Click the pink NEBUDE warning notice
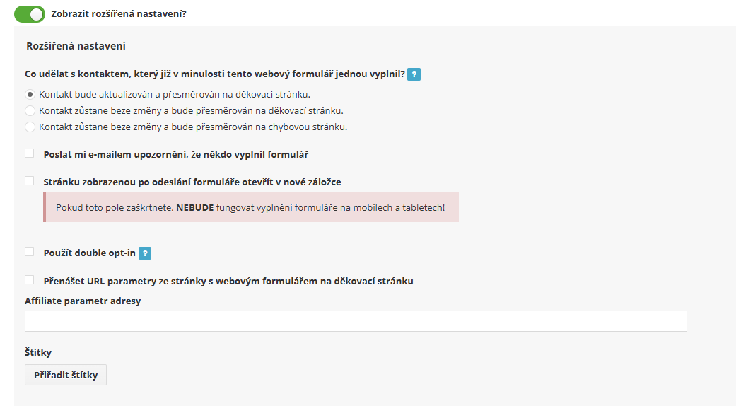736x406 pixels. coord(251,207)
